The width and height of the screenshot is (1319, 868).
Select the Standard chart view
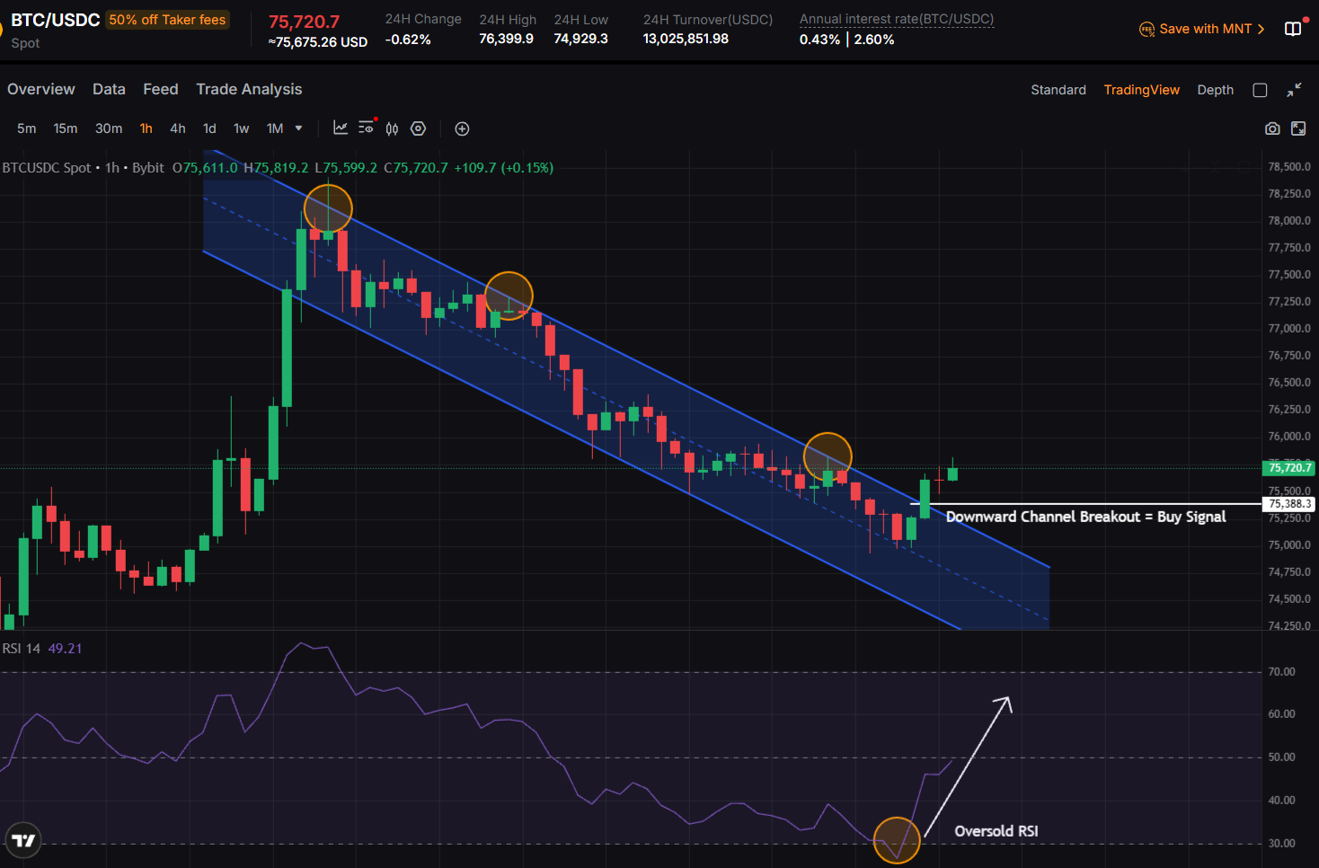tap(1058, 90)
